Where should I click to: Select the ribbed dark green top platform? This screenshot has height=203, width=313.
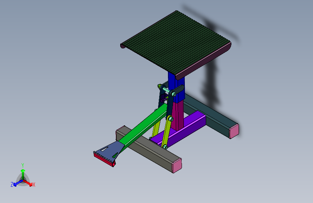[x=176, y=43]
